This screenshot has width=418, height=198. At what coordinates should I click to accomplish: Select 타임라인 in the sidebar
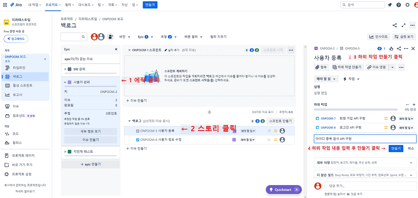click(x=19, y=68)
